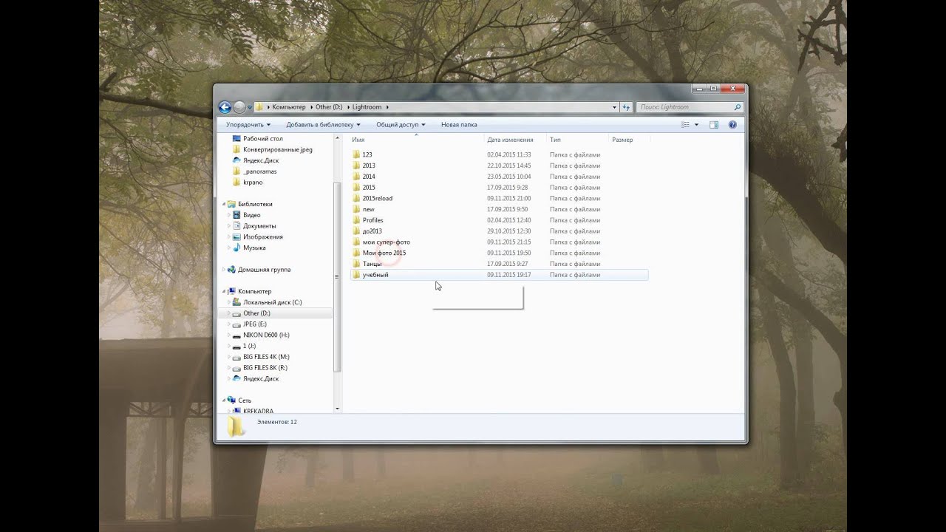Click the folder icon of учебный
Viewport: 946px width, 532px height.
[x=356, y=275]
